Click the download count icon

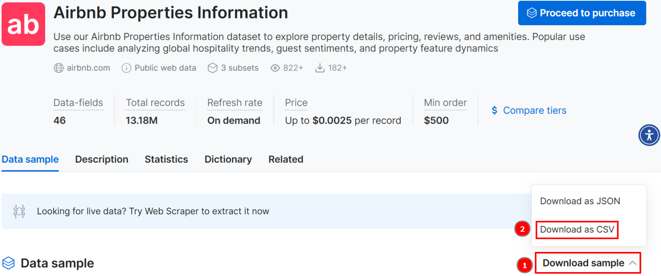[x=320, y=68]
